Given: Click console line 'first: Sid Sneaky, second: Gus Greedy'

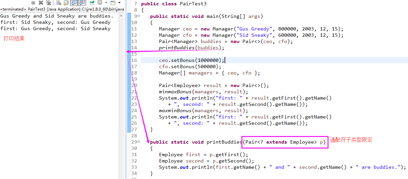Looking at the screenshot, I should point(55,22).
